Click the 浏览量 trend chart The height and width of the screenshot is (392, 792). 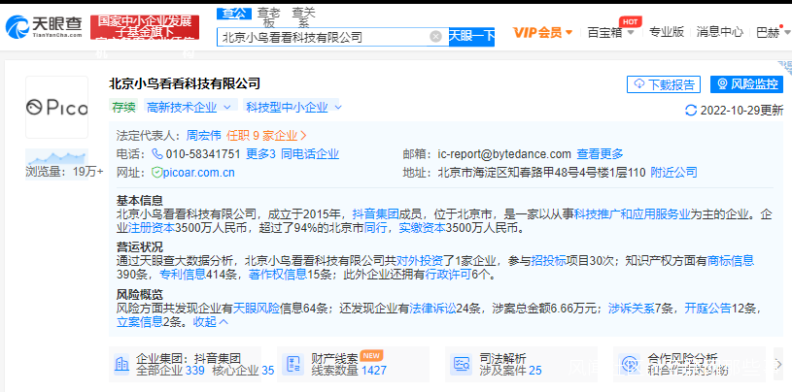tap(56, 157)
